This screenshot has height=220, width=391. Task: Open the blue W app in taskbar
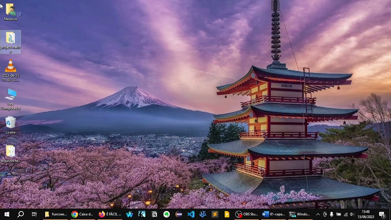130,214
